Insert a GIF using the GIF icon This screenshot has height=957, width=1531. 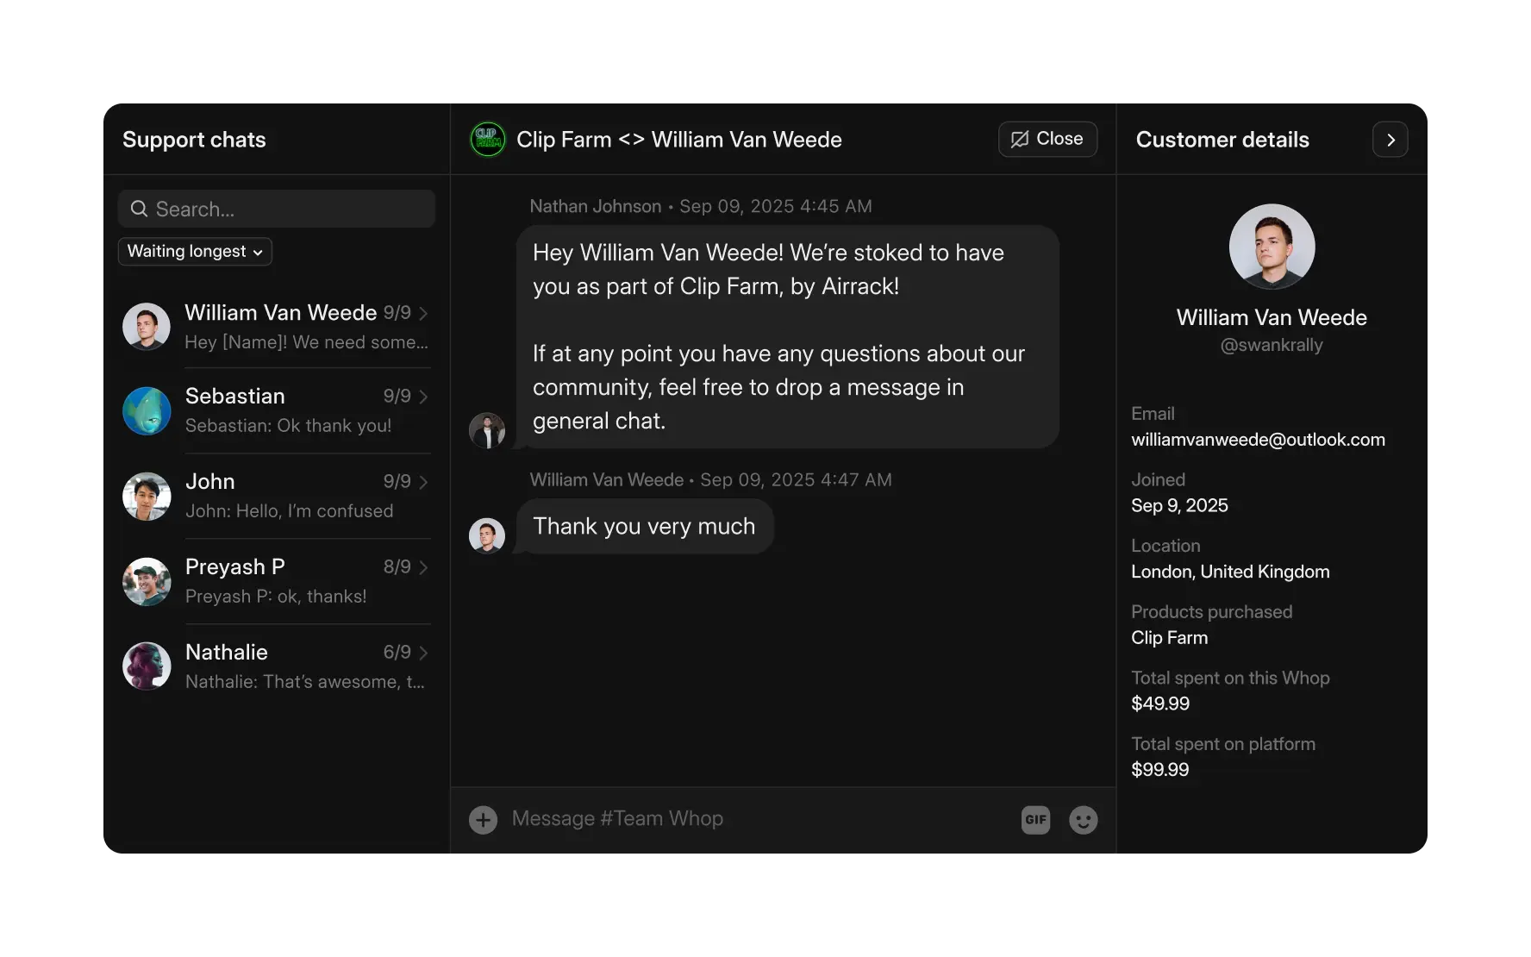click(1035, 820)
